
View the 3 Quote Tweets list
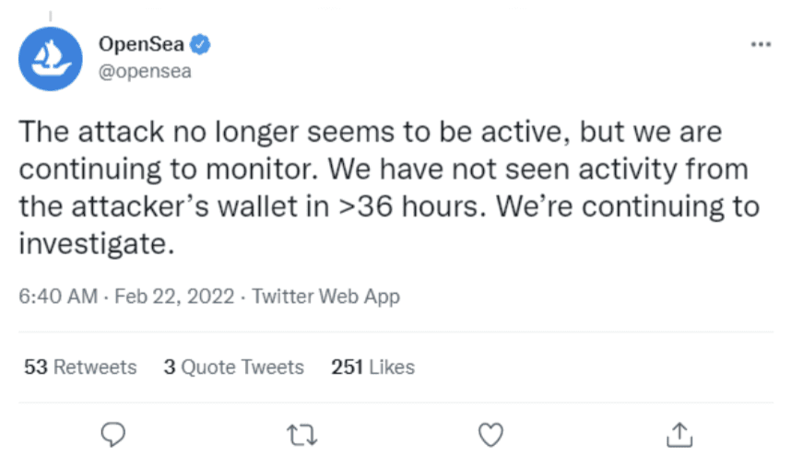point(233,368)
